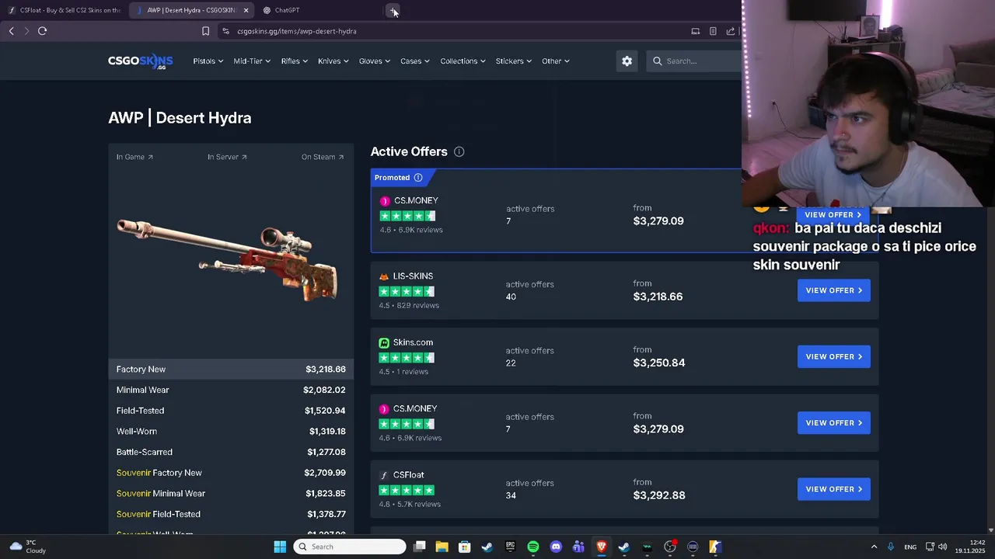The height and width of the screenshot is (559, 995).
Task: Open Microsoft Store from taskbar
Action: pos(464,547)
